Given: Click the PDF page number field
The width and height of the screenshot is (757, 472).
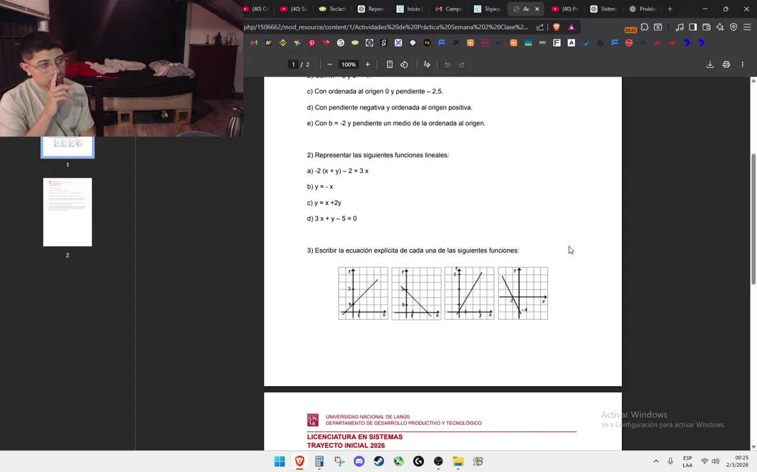Looking at the screenshot, I should coord(293,65).
